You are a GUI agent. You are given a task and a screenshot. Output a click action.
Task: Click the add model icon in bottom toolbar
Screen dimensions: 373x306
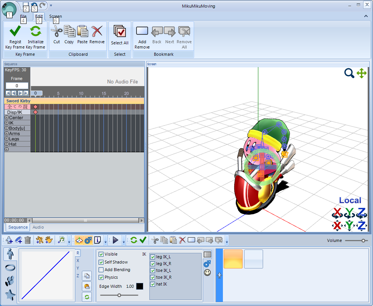[x=9, y=240]
